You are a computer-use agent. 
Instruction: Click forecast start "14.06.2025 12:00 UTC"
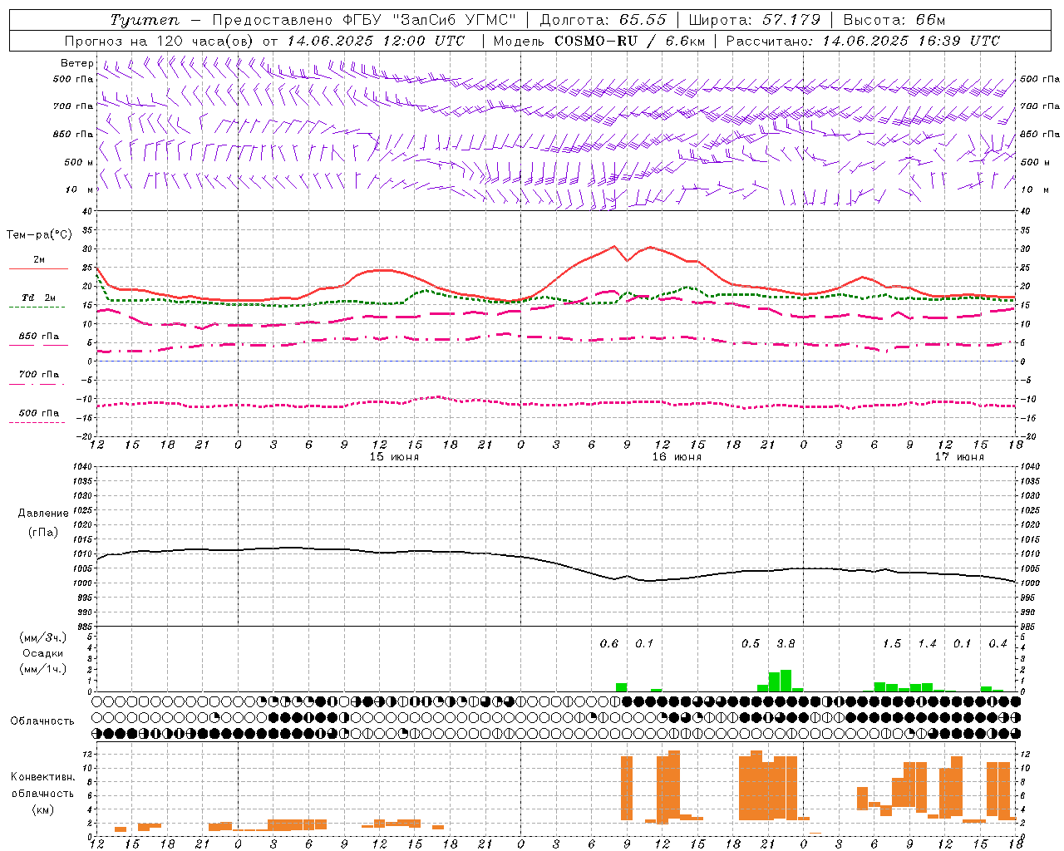coord(376,41)
